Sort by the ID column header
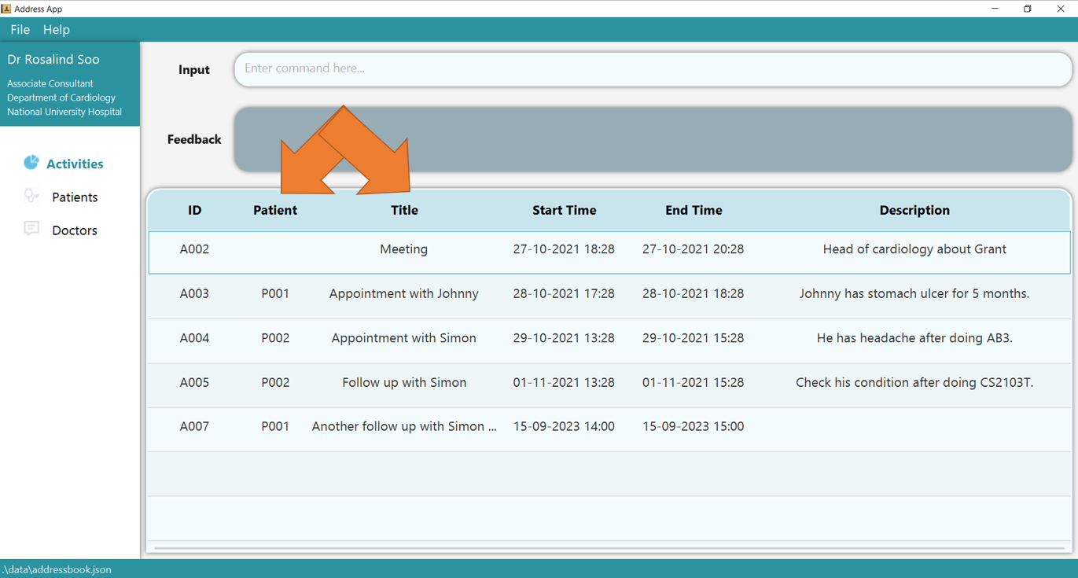Image resolution: width=1078 pixels, height=578 pixels. click(x=194, y=211)
